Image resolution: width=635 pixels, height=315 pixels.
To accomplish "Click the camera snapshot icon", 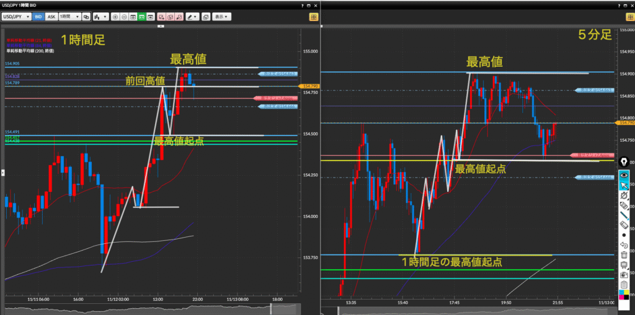I will (624, 274).
